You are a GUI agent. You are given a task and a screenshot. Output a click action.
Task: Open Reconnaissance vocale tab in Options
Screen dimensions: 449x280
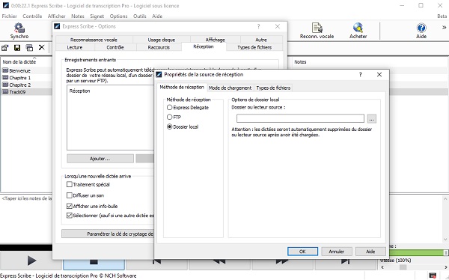pos(94,40)
